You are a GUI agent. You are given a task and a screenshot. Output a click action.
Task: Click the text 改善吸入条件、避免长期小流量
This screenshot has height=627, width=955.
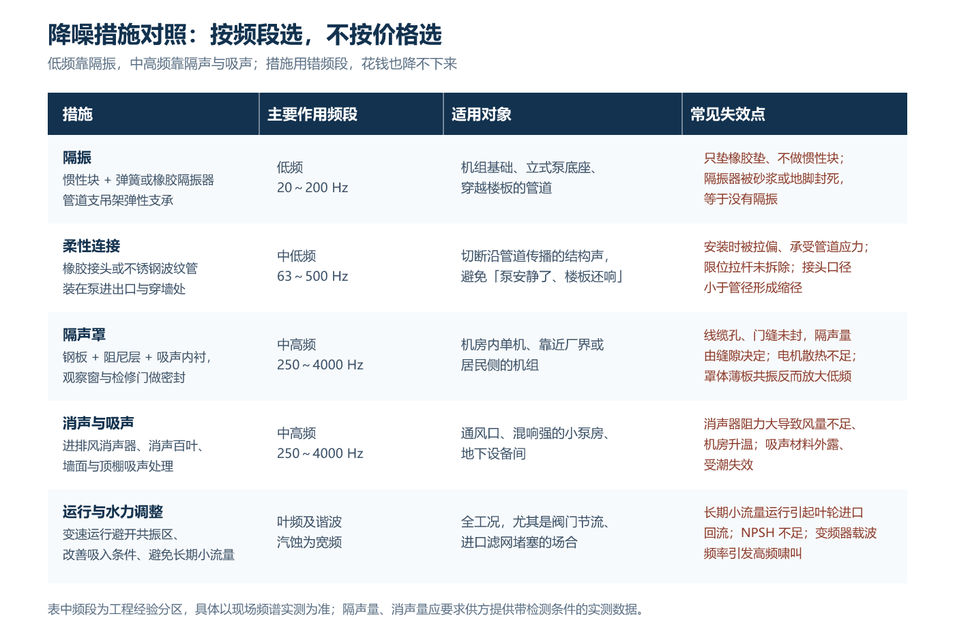click(x=149, y=555)
